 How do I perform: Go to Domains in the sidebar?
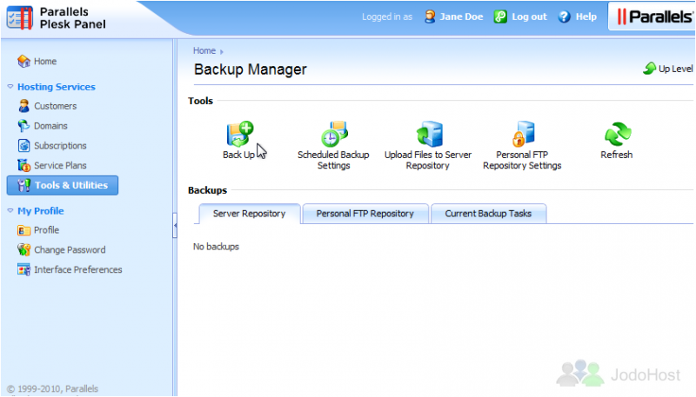coord(50,126)
